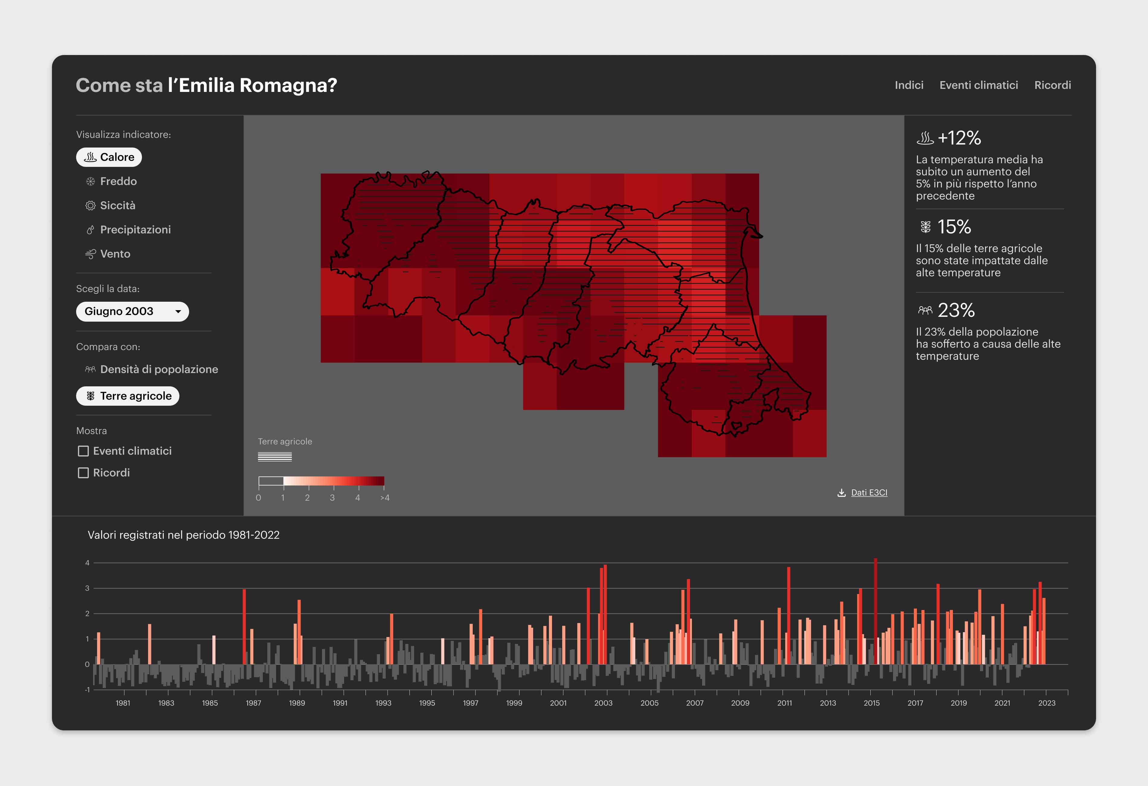The width and height of the screenshot is (1148, 786).
Task: Open the Giugno 2003 date dropdown
Action: 132,311
